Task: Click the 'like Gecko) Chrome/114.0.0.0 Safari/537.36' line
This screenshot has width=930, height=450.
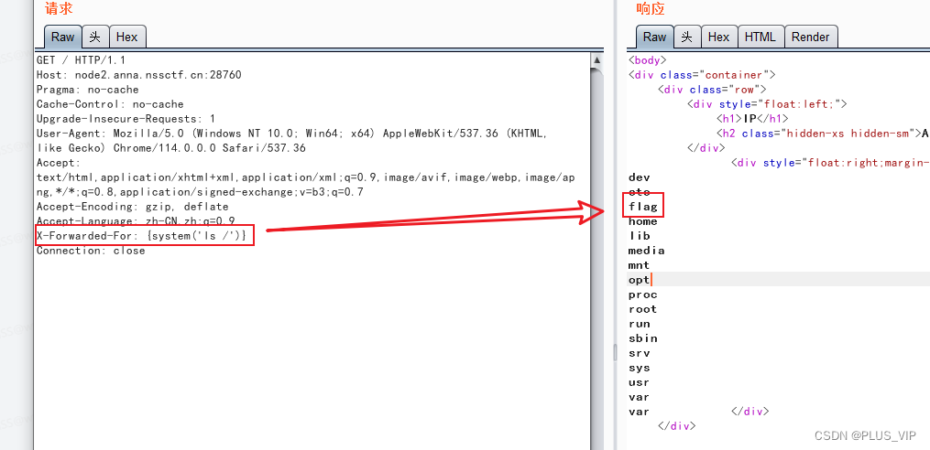Action: (171, 148)
